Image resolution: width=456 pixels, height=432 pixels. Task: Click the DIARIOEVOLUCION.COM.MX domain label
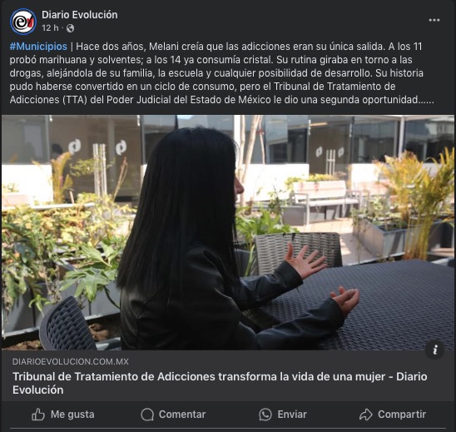pyautogui.click(x=71, y=361)
